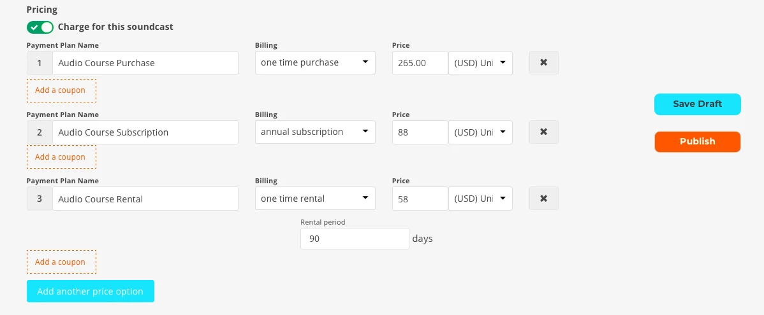Add a coupon to the subscription plan
Image resolution: width=764 pixels, height=315 pixels.
click(x=61, y=157)
